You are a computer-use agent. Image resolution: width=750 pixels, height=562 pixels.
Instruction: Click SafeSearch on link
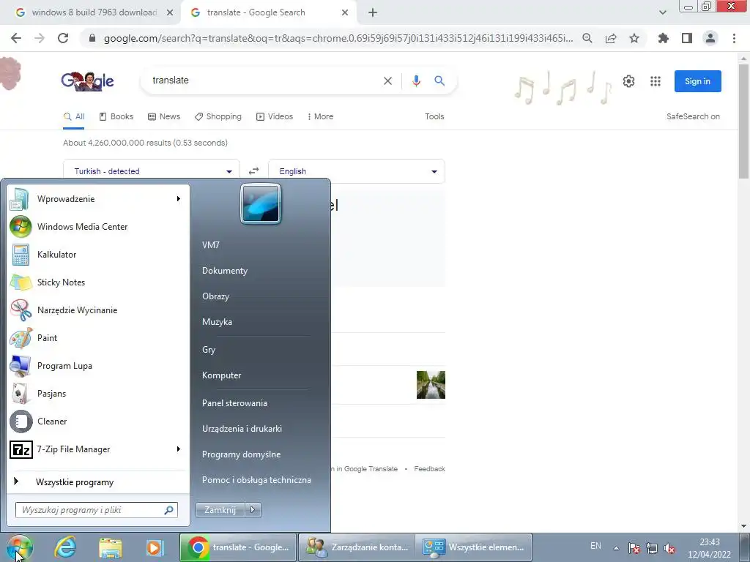[693, 116]
